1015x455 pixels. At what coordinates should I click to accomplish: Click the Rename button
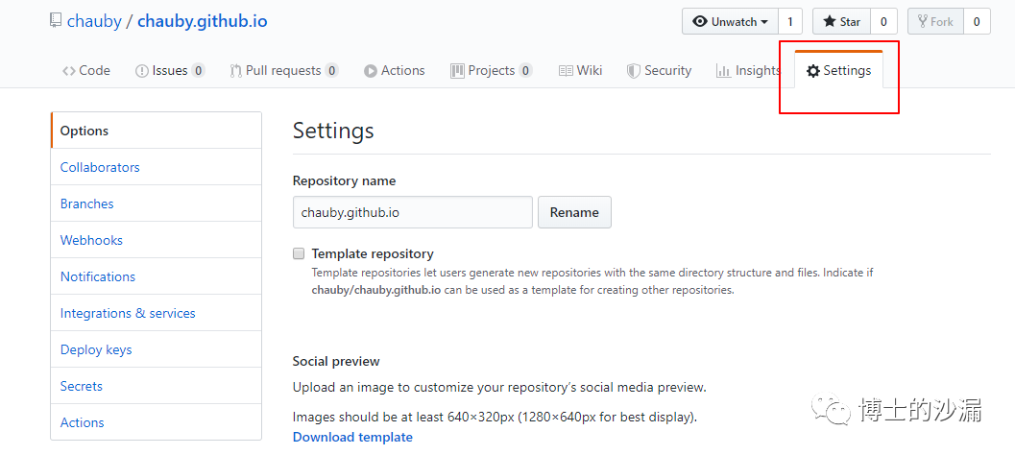pos(574,212)
